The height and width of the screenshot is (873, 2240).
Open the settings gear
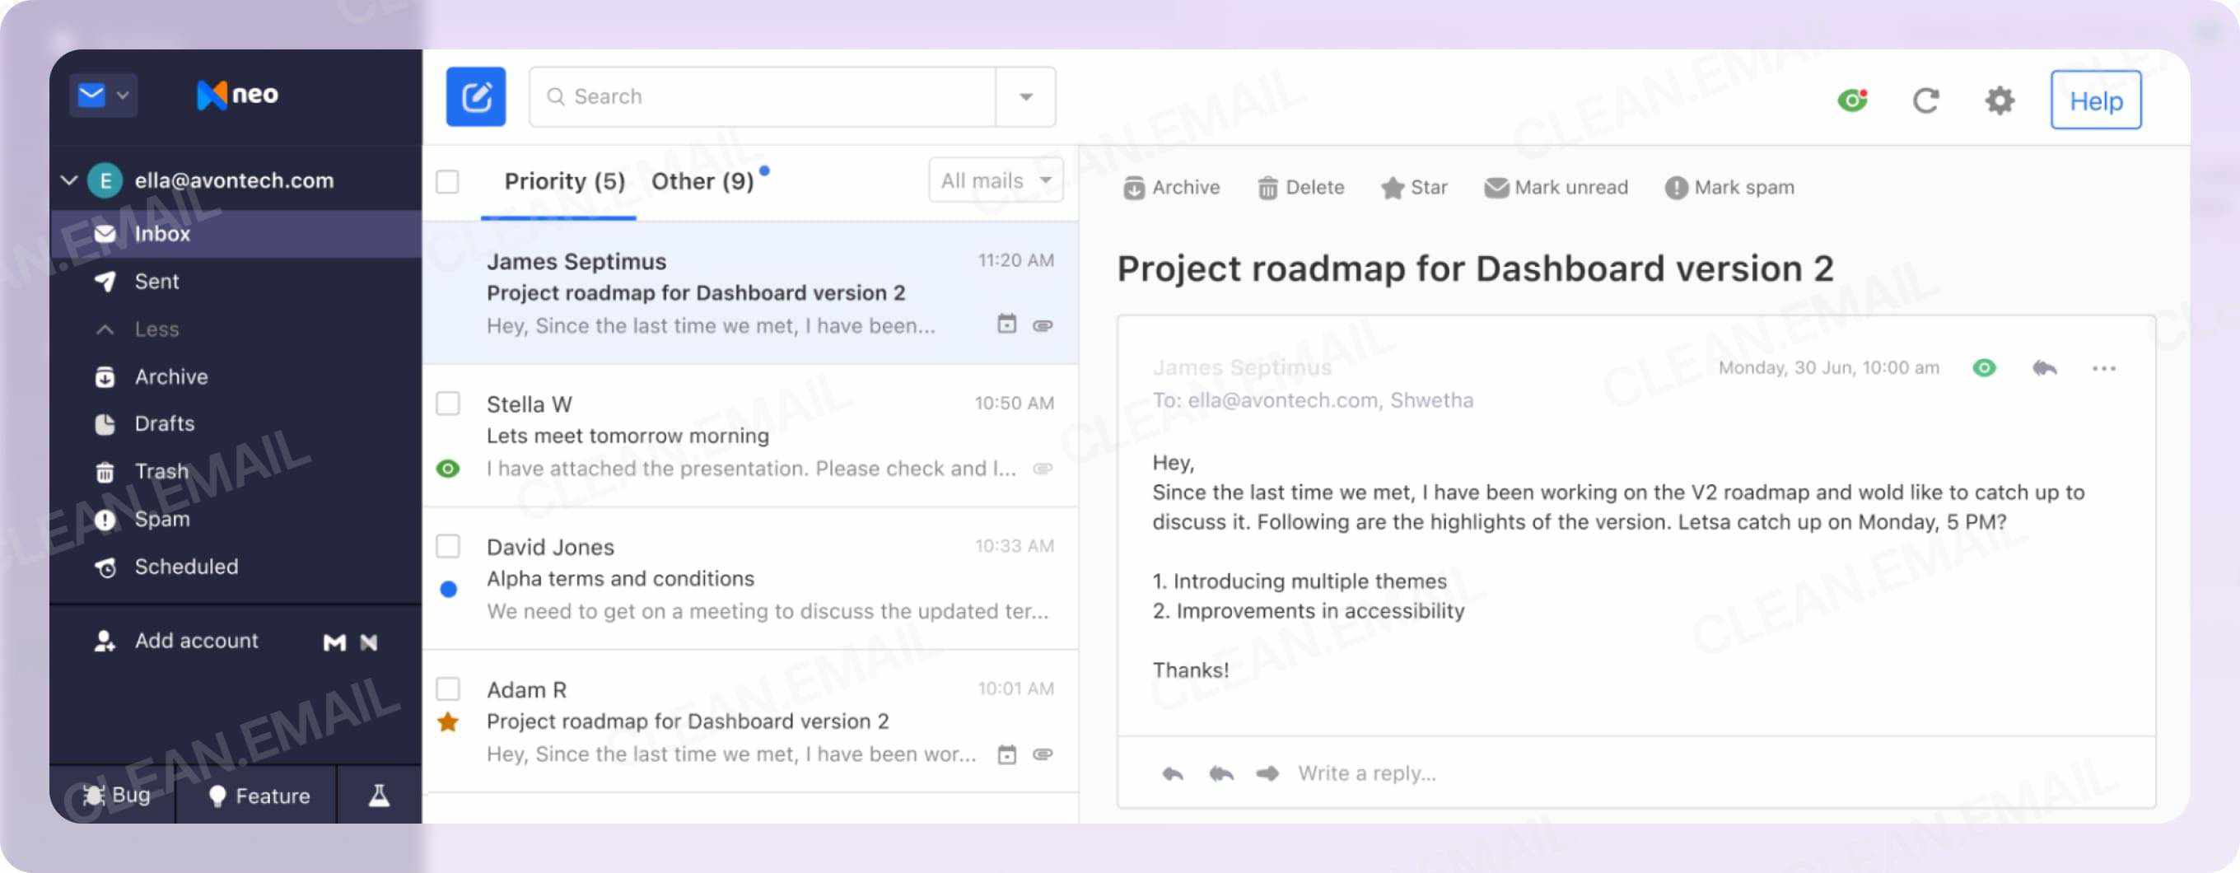coord(2000,100)
